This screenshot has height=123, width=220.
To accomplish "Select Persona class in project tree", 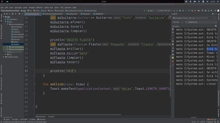I will [15, 40].
